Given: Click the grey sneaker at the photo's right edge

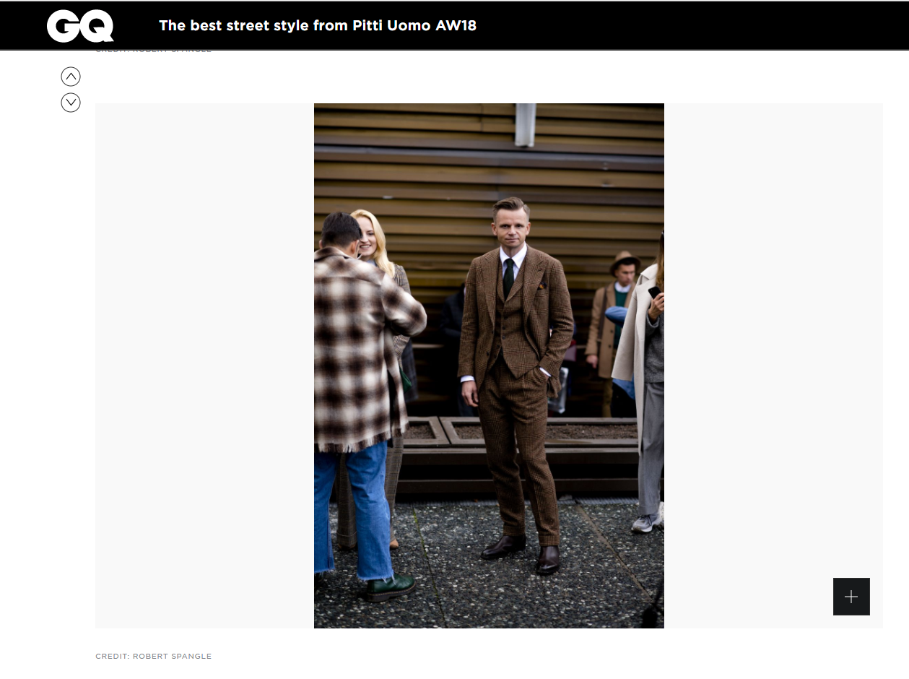Looking at the screenshot, I should point(647,522).
